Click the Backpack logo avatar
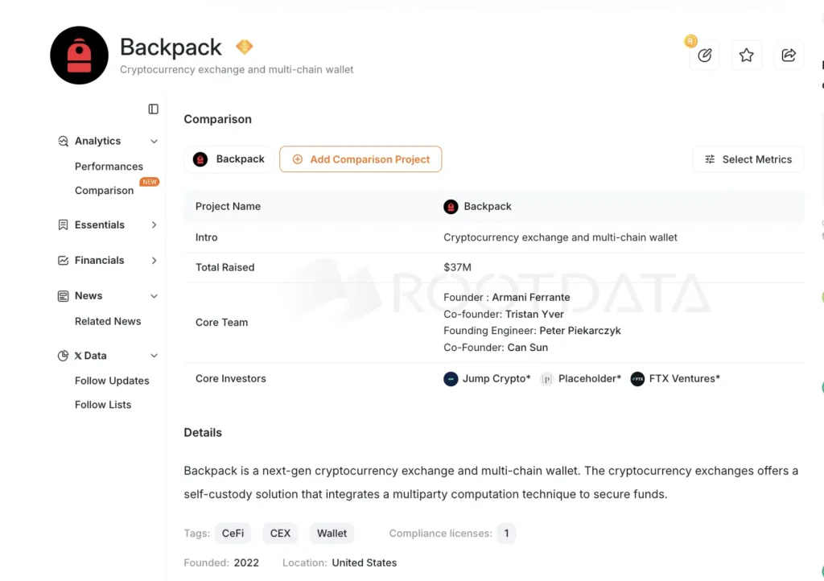Screen dimensions: 824x581 coord(79,56)
